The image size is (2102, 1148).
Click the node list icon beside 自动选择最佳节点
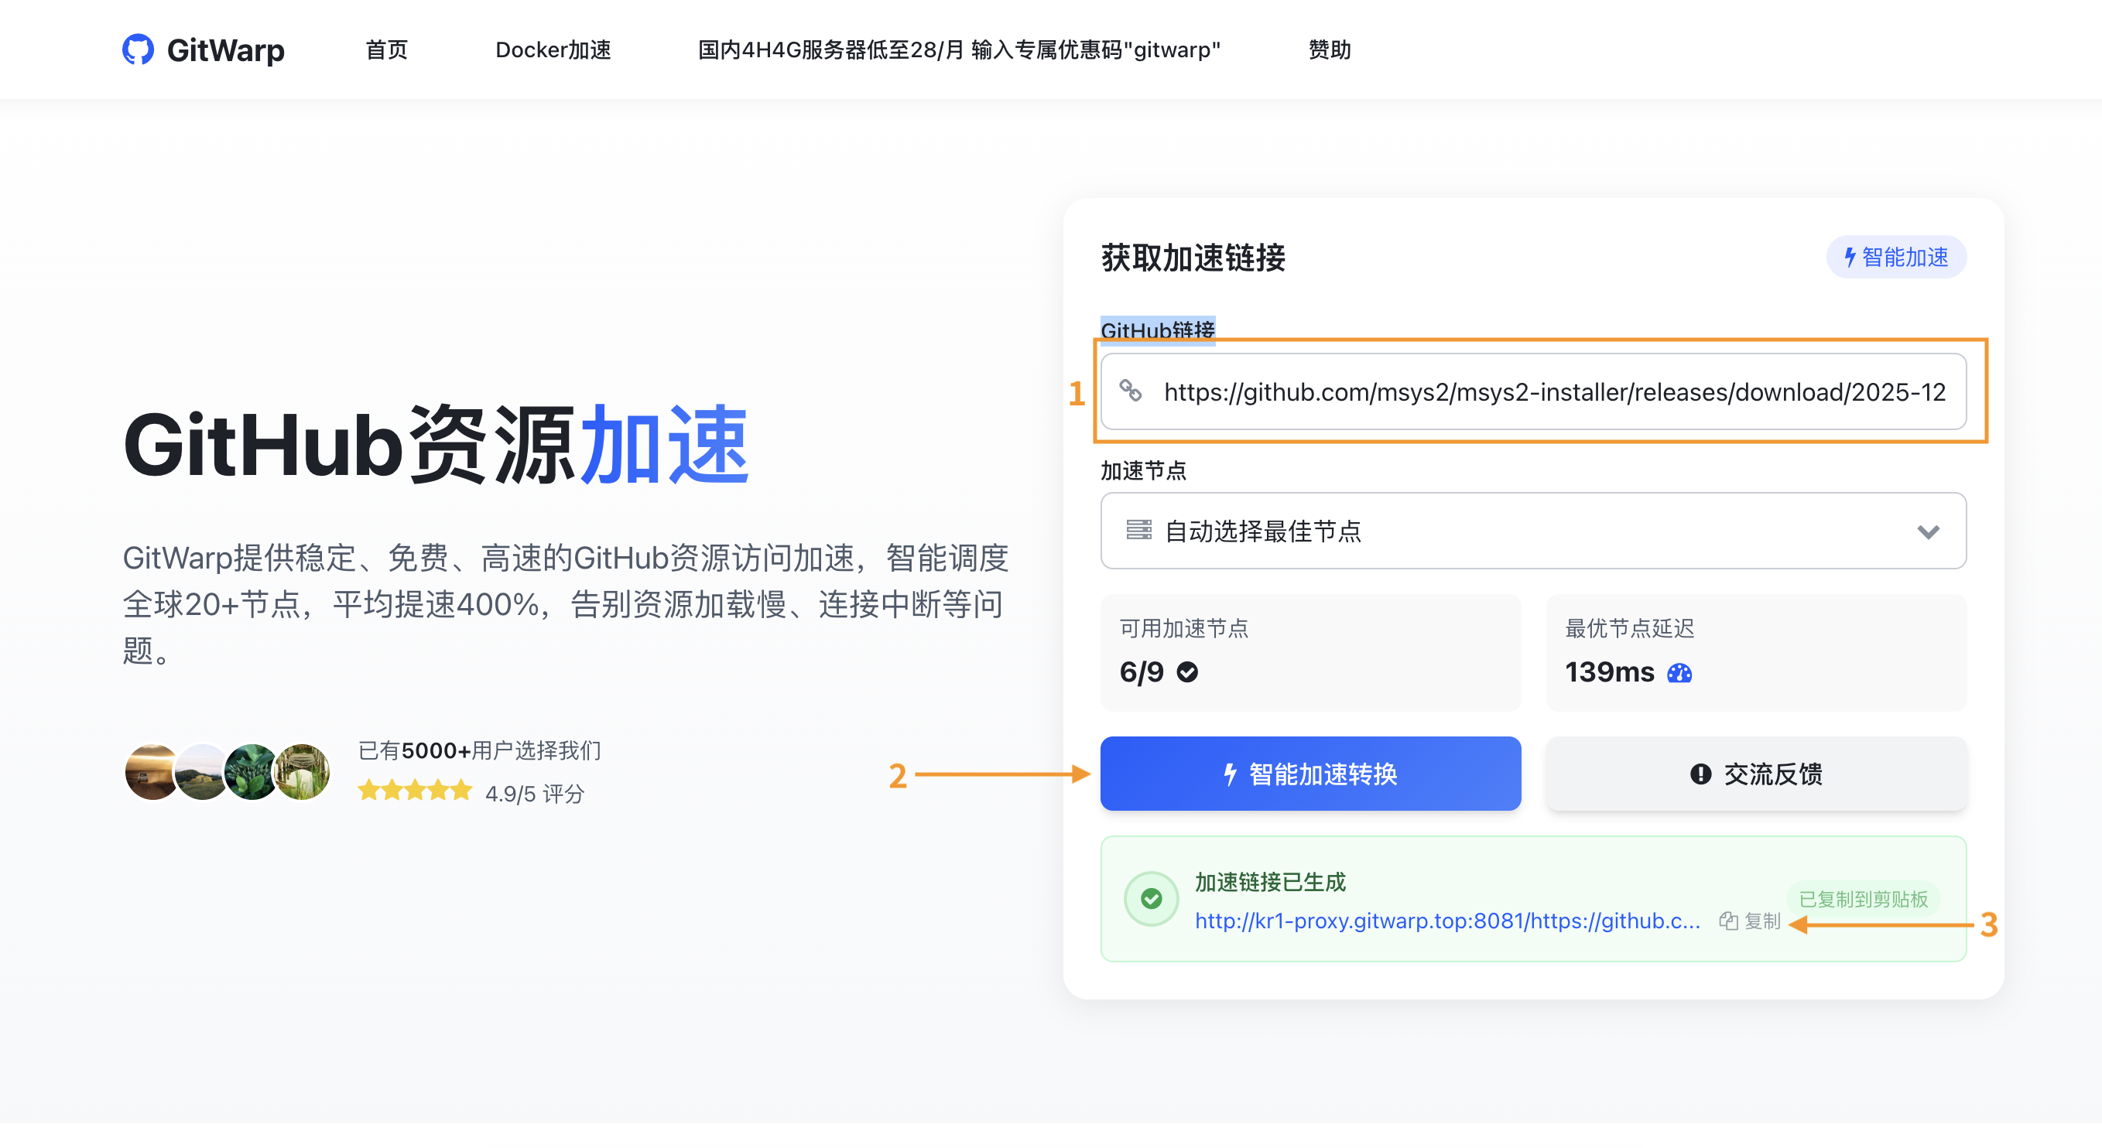tap(1139, 531)
